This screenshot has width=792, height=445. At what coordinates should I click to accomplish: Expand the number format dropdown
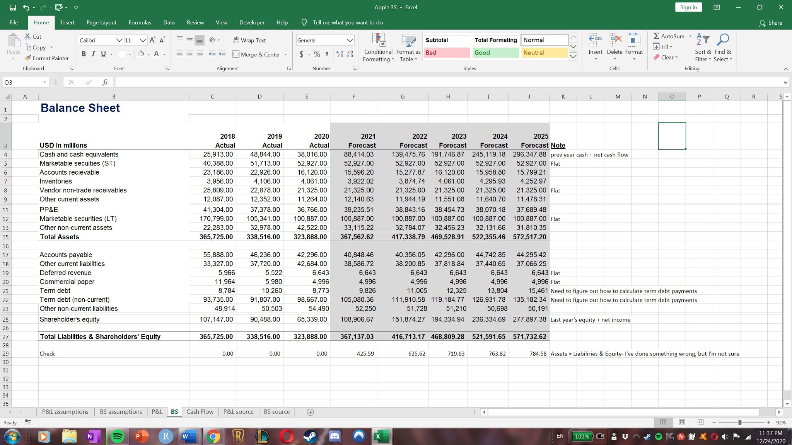(x=350, y=40)
